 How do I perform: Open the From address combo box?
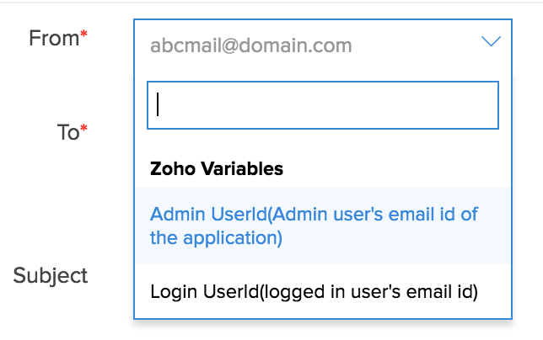tap(322, 44)
